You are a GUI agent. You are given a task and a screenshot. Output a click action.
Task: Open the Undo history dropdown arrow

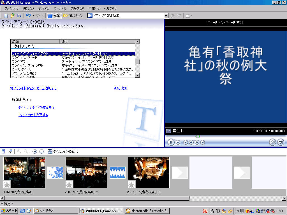coord(33,16)
